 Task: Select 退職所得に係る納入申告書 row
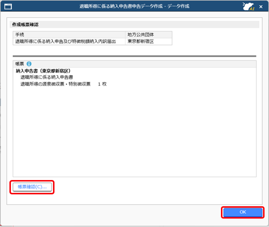[x=47, y=77]
